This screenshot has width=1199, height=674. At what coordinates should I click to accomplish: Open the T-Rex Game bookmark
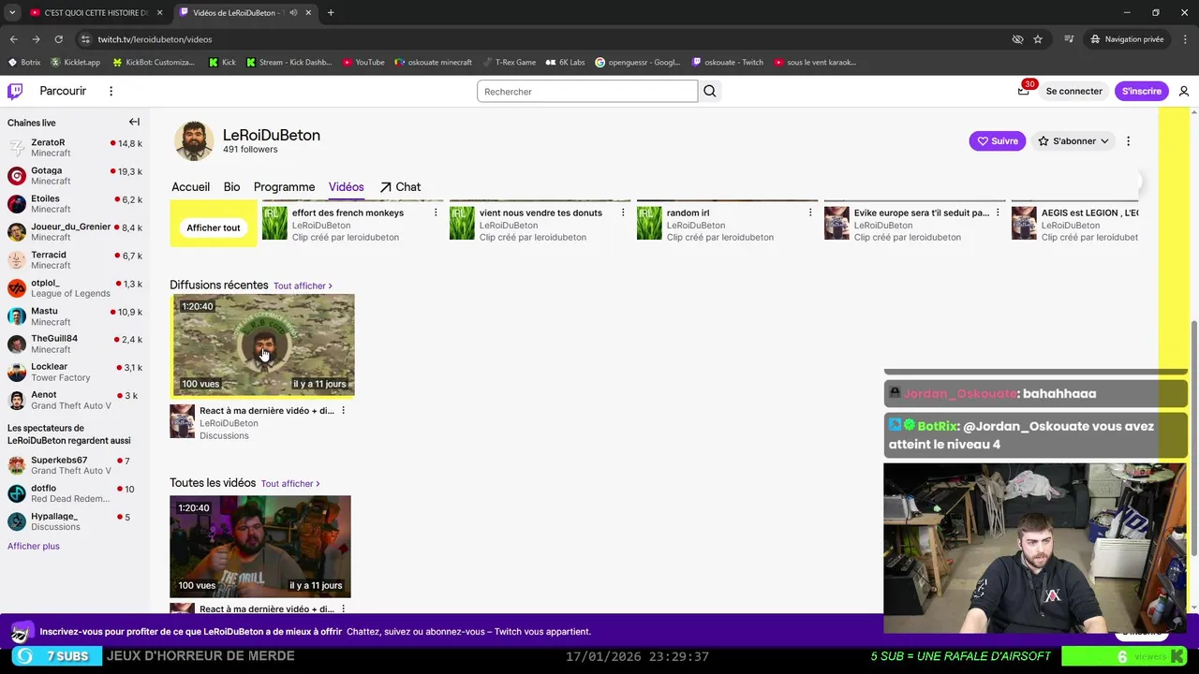509,63
